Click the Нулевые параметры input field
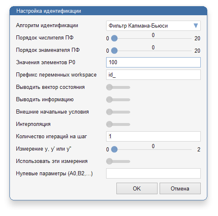 click(153, 173)
